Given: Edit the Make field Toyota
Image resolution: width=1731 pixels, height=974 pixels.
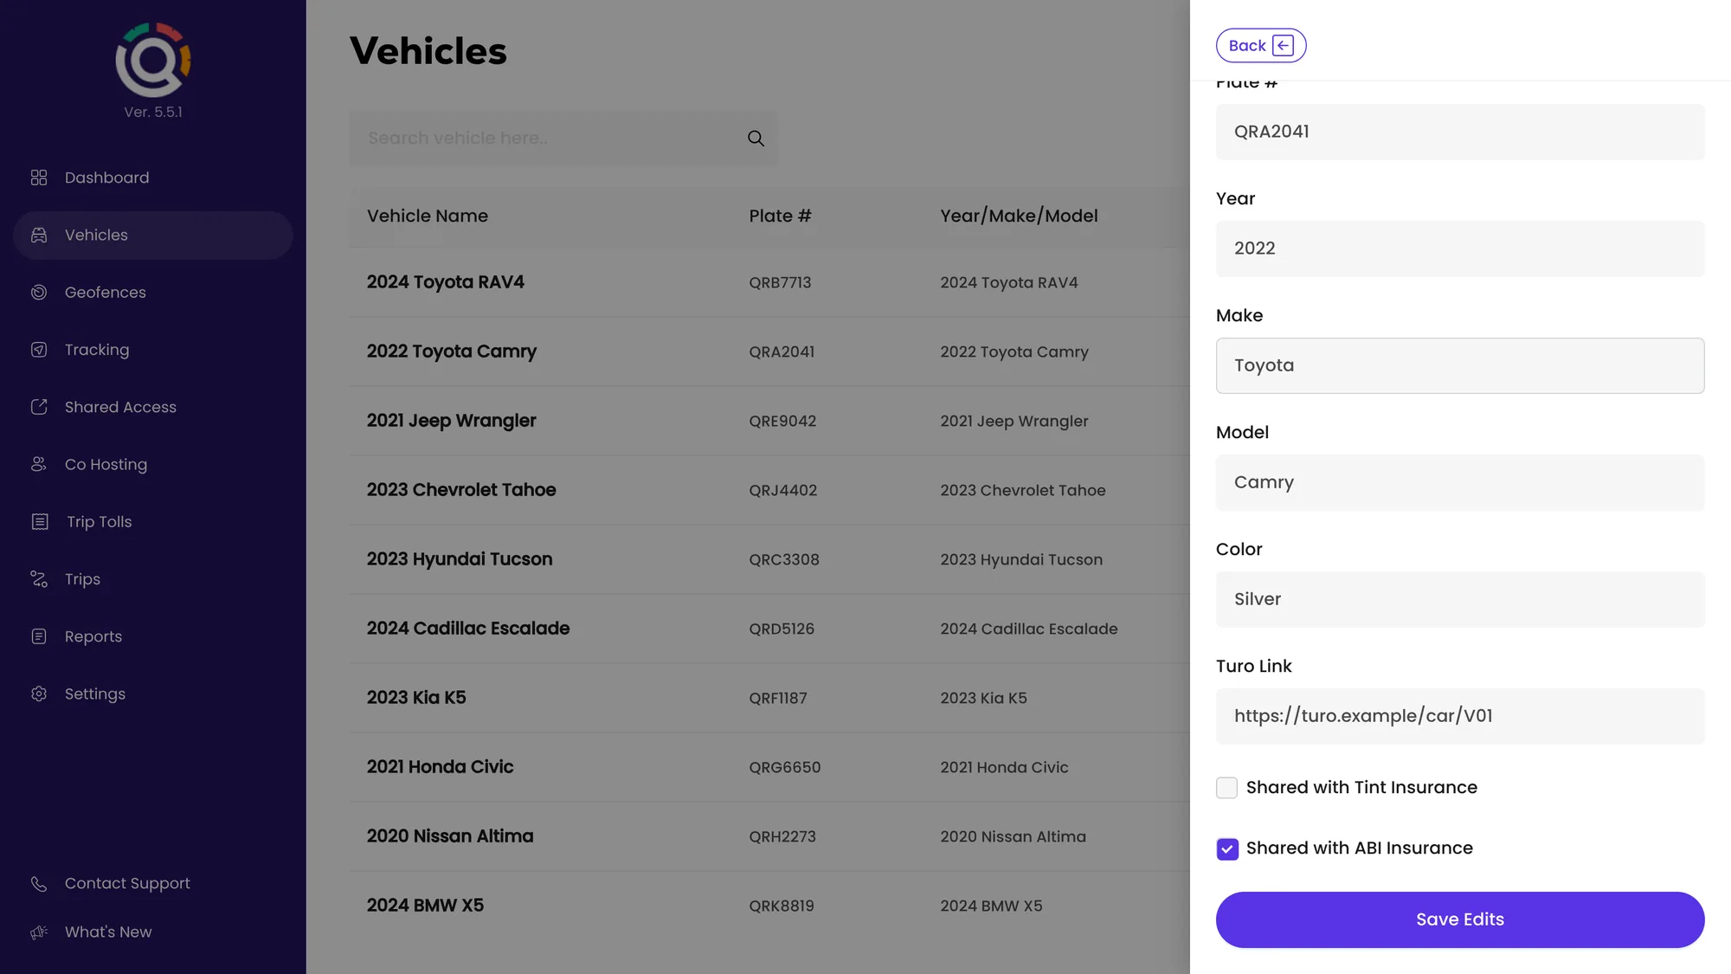Looking at the screenshot, I should point(1460,365).
